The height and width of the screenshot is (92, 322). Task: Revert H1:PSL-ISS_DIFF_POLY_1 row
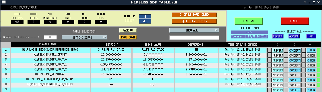click(x=278, y=65)
